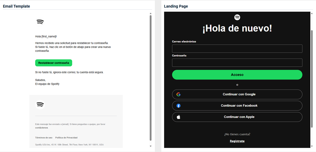Click the Spotify logo on landing page

[237, 17]
